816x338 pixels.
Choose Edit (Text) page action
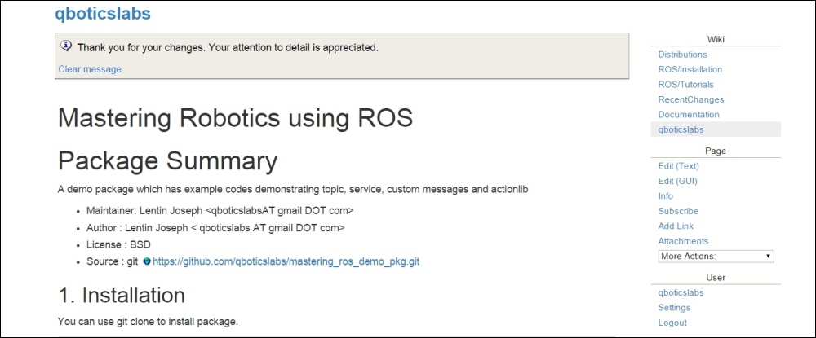tap(679, 166)
